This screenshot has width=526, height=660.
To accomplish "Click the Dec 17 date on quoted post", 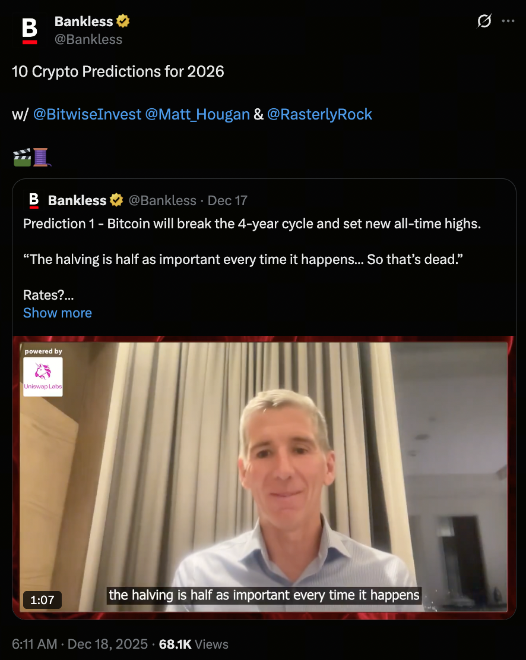I will click(227, 200).
